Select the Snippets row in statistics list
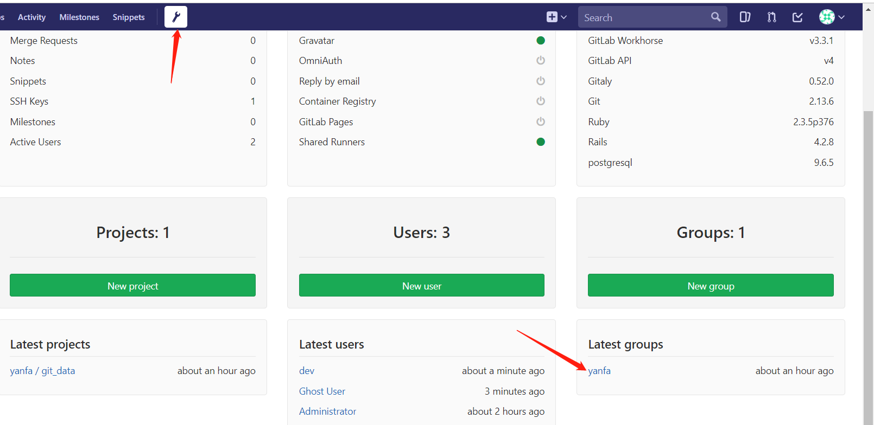The image size is (874, 425). pos(28,81)
